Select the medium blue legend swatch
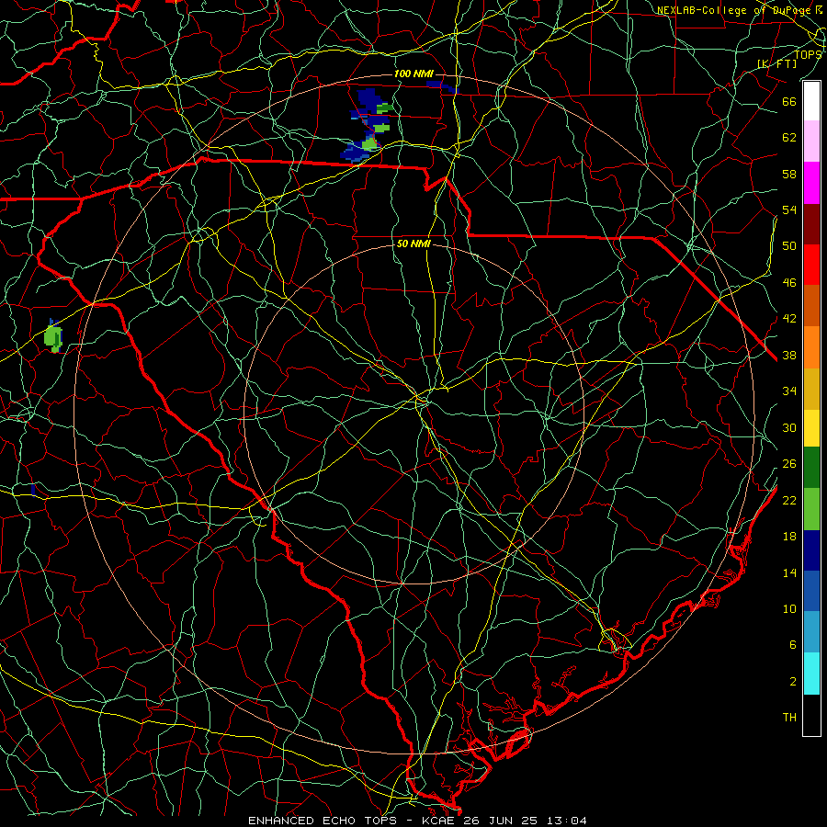 (811, 591)
